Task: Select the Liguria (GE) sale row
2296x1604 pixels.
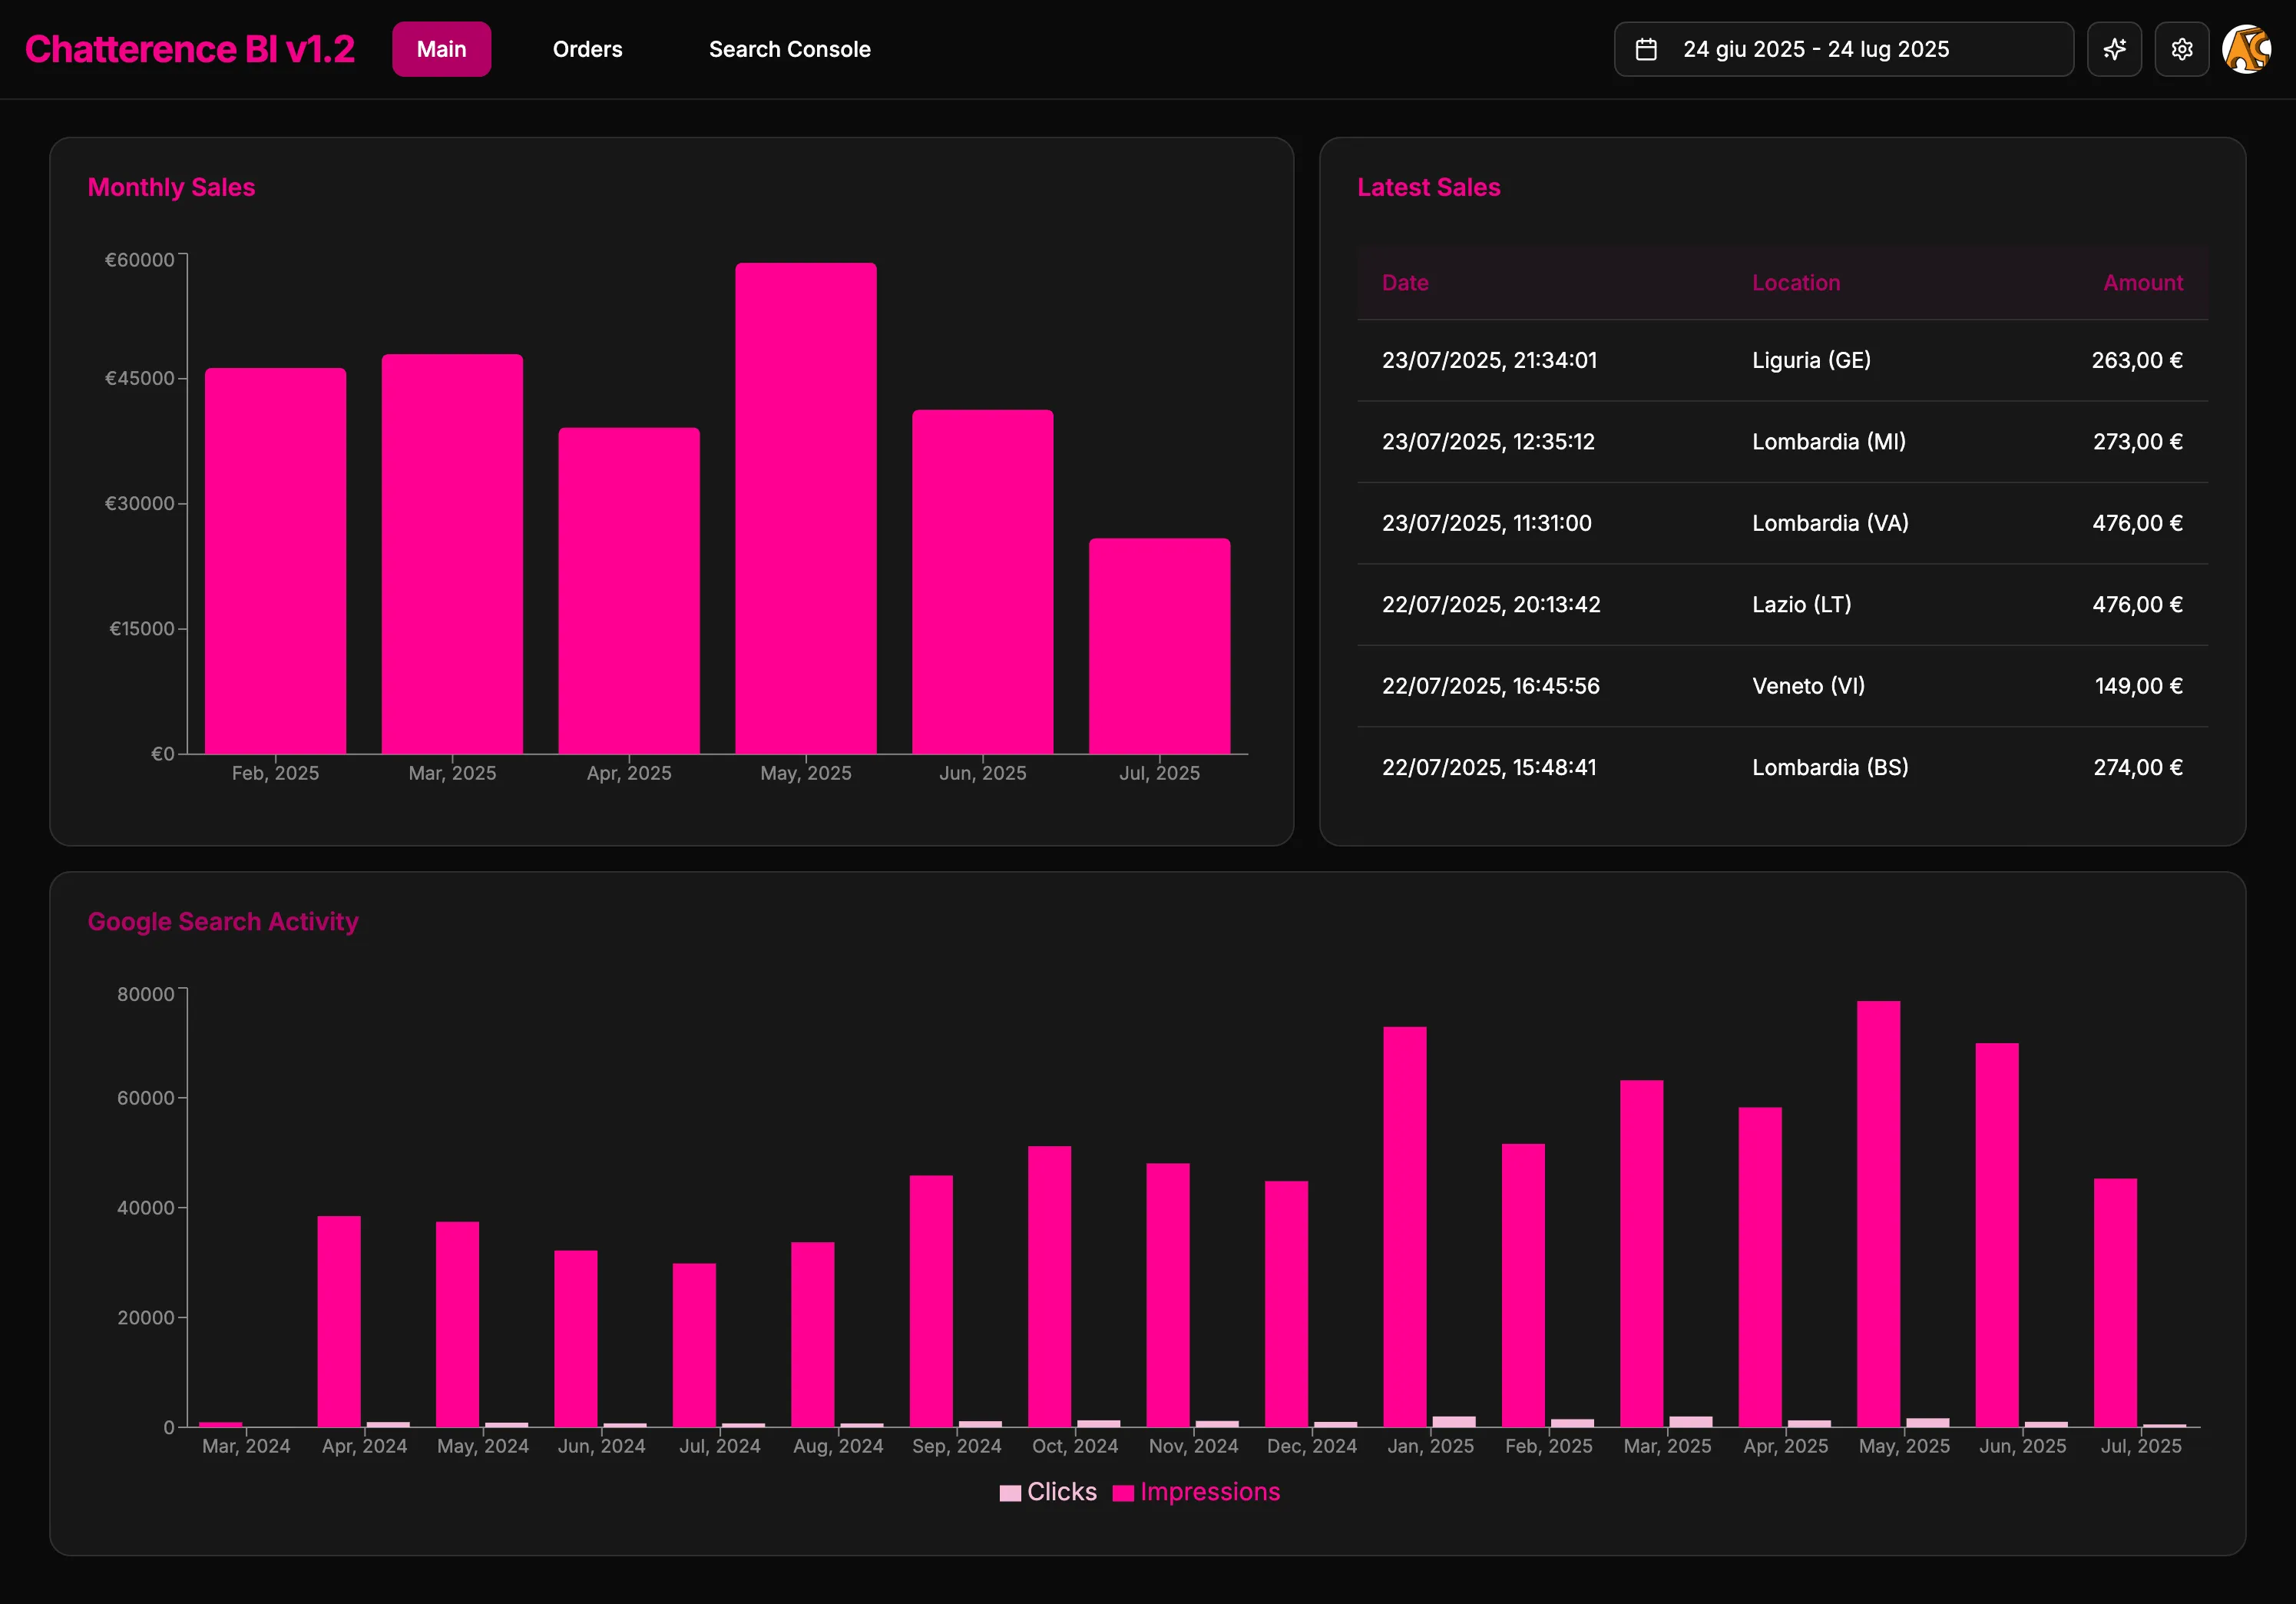Action: pos(1780,360)
